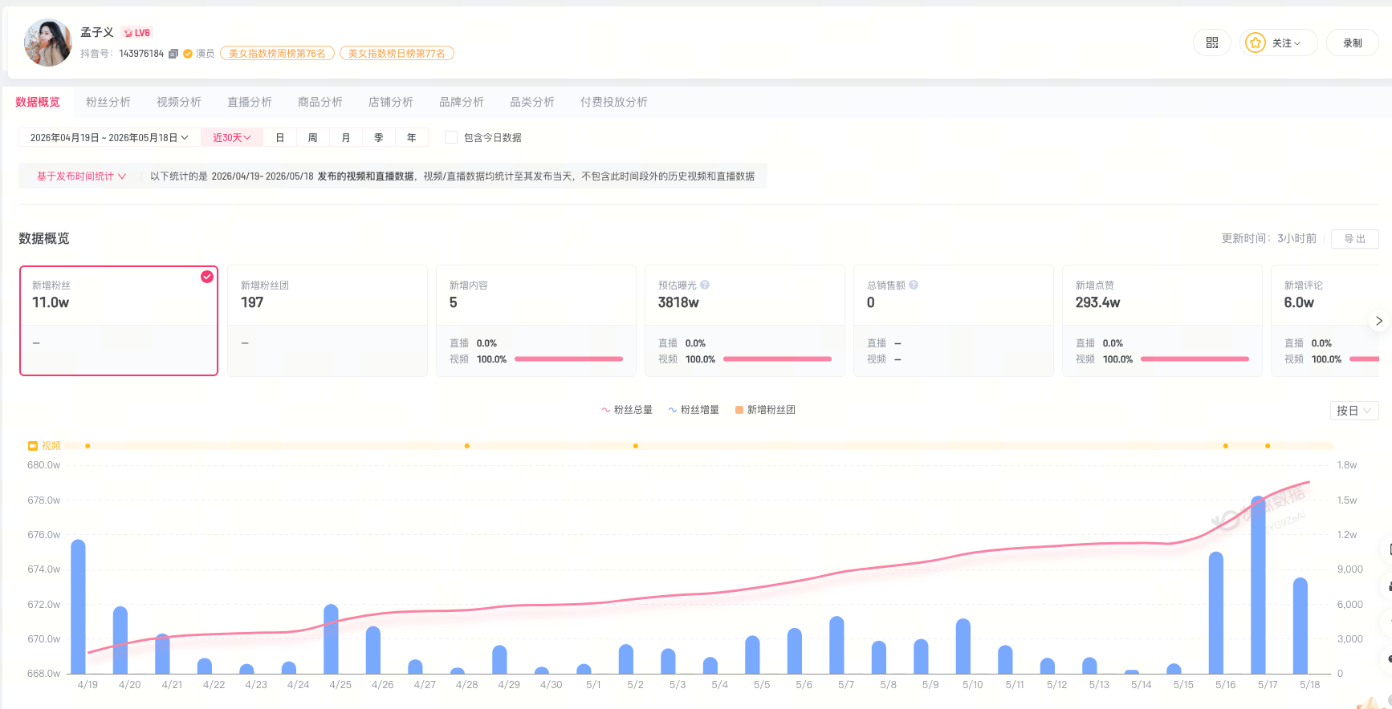1392x709 pixels.
Task: Toggle 新增粉丝团 legend series
Action: pyautogui.click(x=765, y=410)
